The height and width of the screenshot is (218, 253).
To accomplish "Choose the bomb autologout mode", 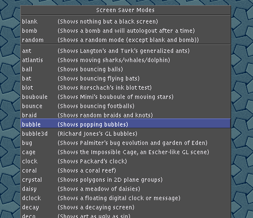I will [x=125, y=30].
